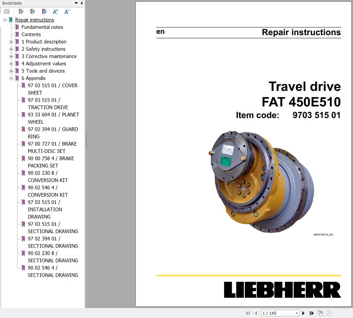Click the bookmark icon beside Contents

coord(17,34)
